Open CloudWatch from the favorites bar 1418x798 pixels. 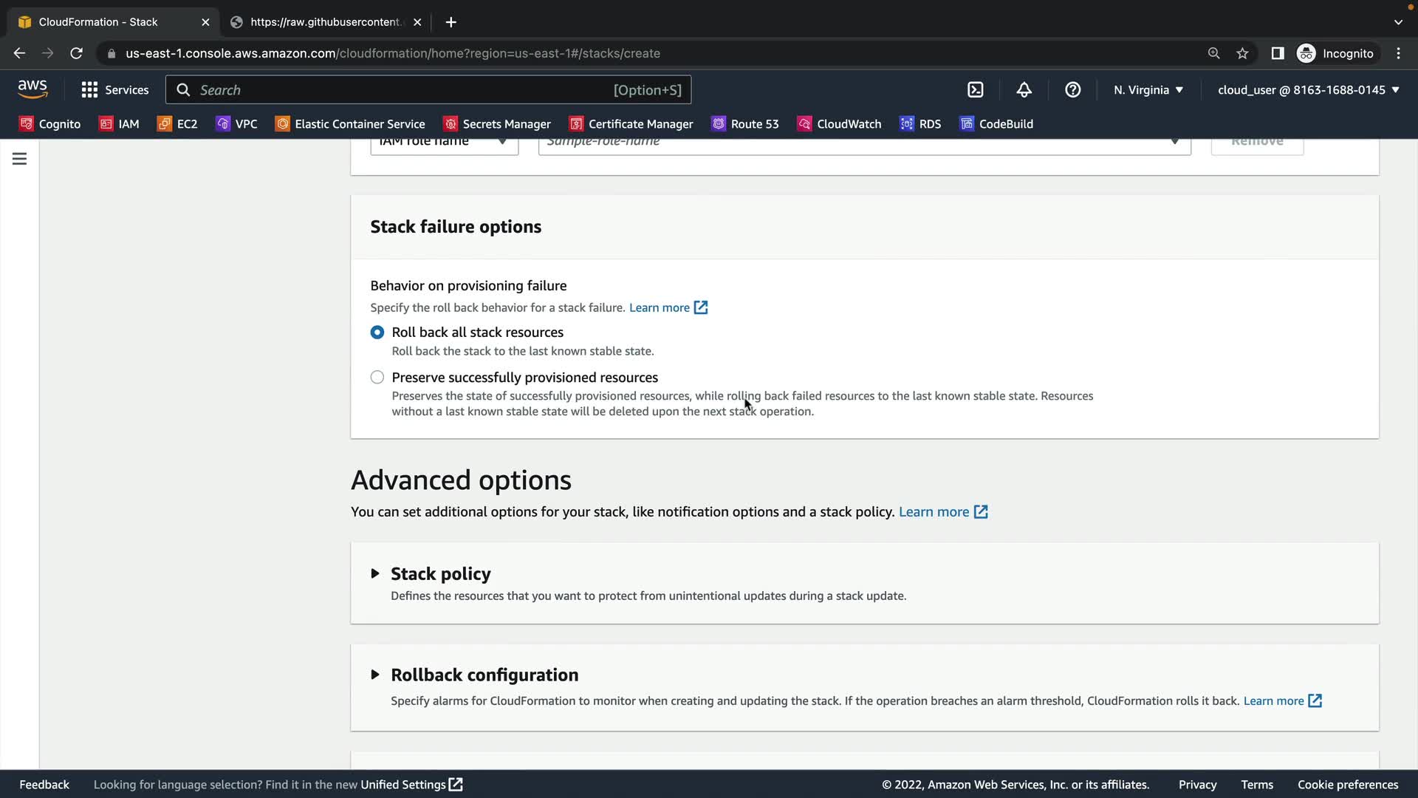click(839, 123)
